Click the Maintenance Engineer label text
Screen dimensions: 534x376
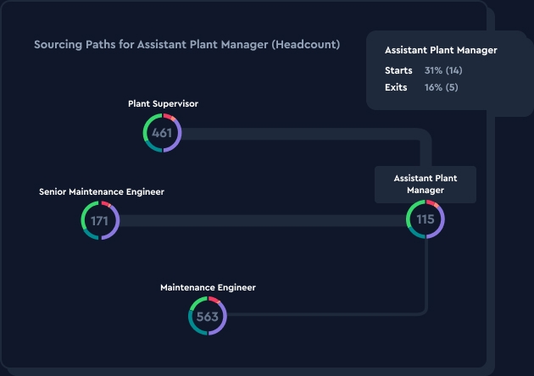[208, 288]
